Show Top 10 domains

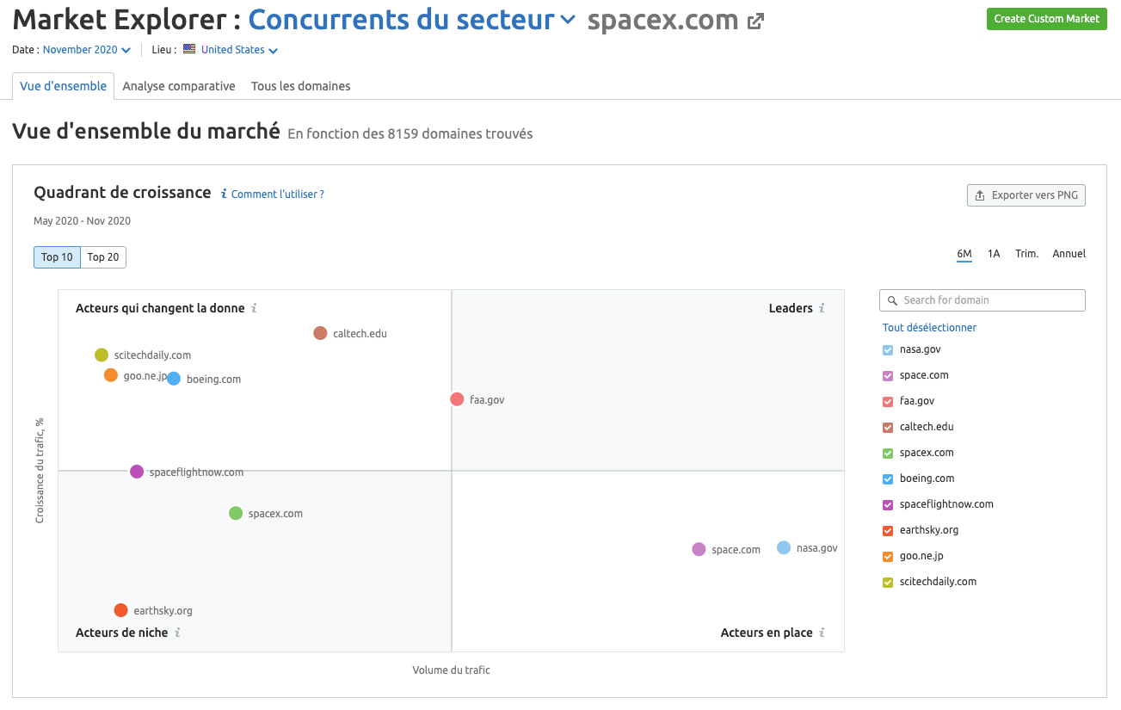pos(57,257)
